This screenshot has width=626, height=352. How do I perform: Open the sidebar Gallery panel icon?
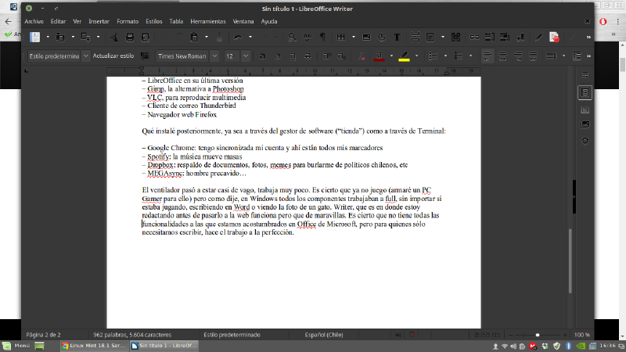pyautogui.click(x=585, y=124)
